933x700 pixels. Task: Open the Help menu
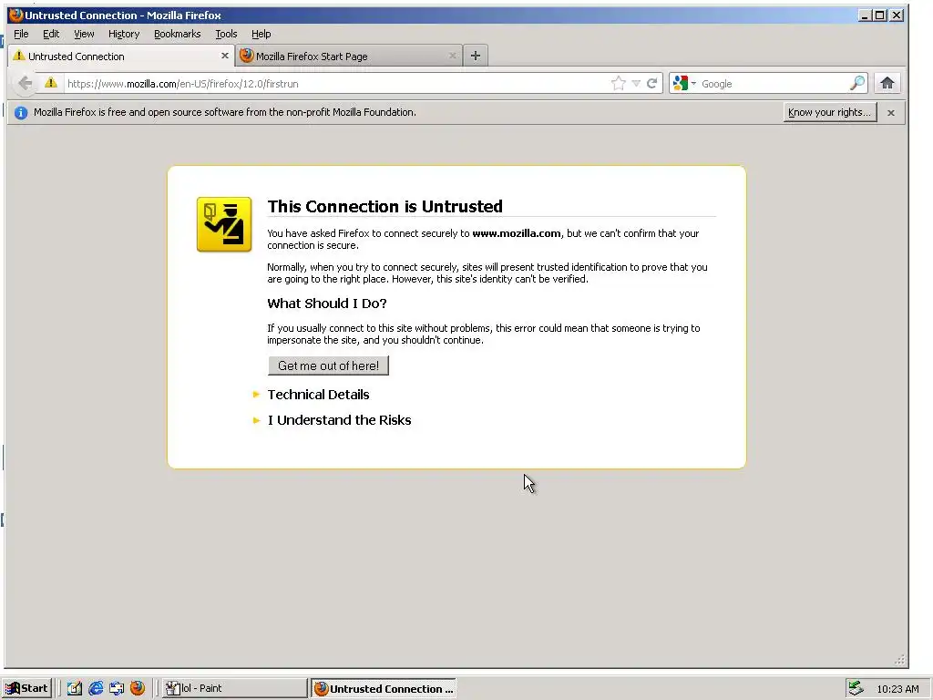point(261,34)
